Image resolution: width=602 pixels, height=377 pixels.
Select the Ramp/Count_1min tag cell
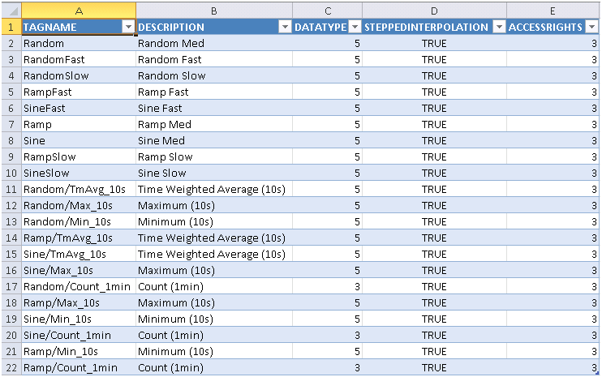(78, 367)
